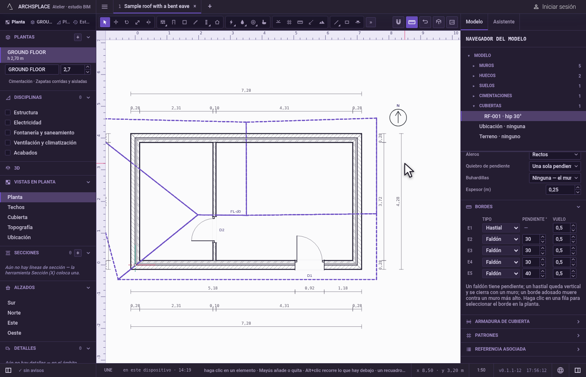This screenshot has width=586, height=377.
Task: Open the hamburger menu
Action: click(x=105, y=7)
